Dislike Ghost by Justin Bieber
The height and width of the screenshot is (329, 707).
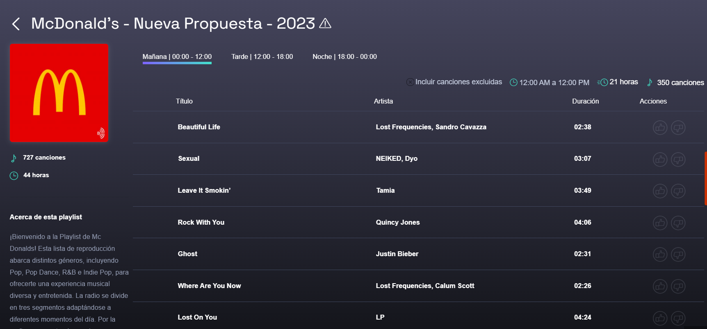pos(678,255)
